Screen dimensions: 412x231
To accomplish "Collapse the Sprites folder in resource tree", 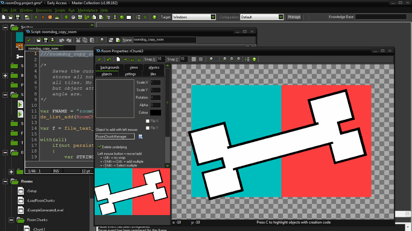I will point(6,27).
